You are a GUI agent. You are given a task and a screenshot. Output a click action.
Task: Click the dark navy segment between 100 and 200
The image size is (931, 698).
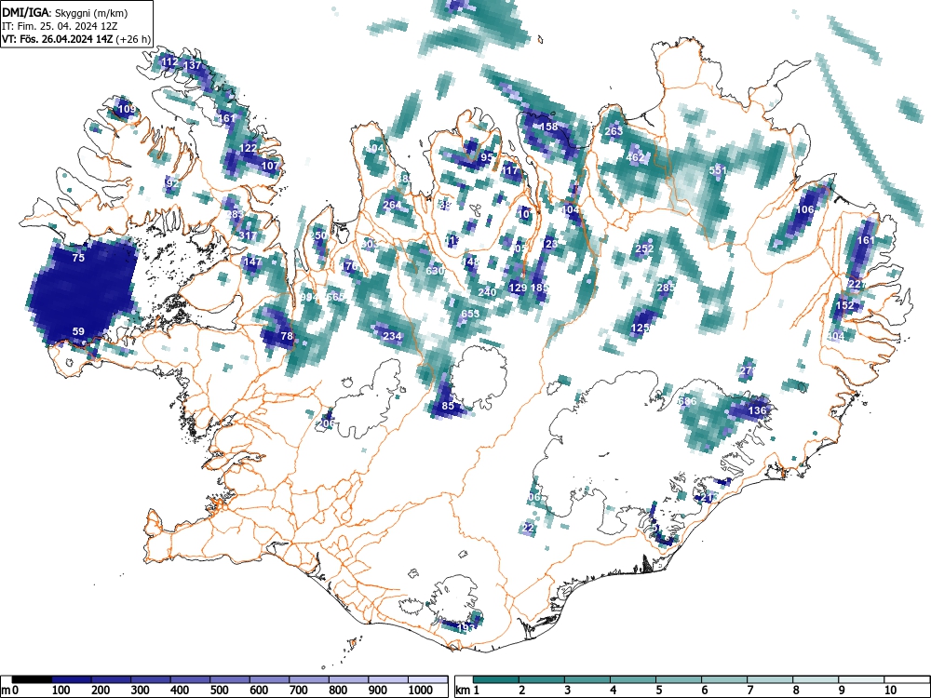72,679
